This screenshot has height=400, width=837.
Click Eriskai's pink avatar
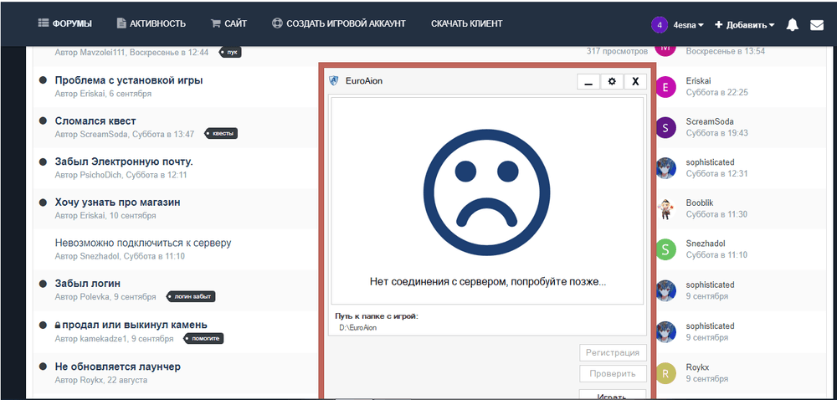(x=665, y=86)
